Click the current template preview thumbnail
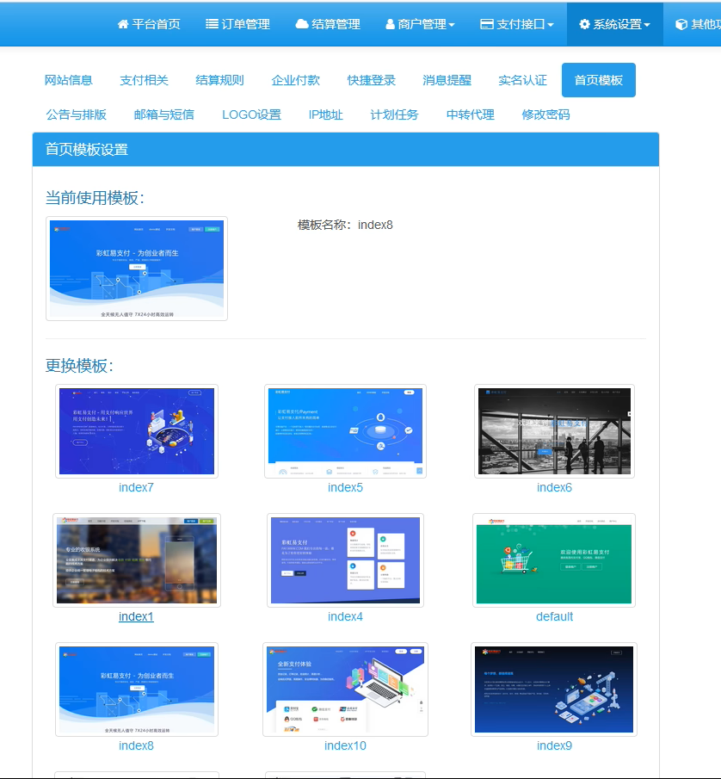Image resolution: width=721 pixels, height=779 pixels. (x=137, y=269)
